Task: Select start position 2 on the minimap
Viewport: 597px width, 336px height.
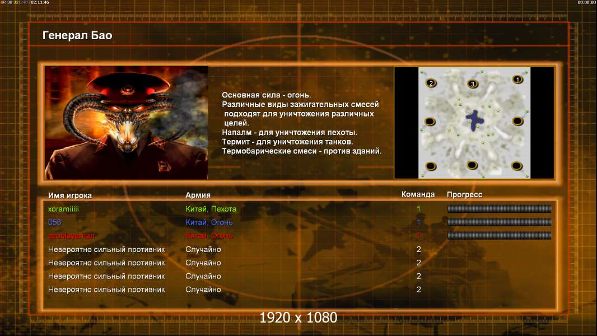Action: click(x=431, y=83)
